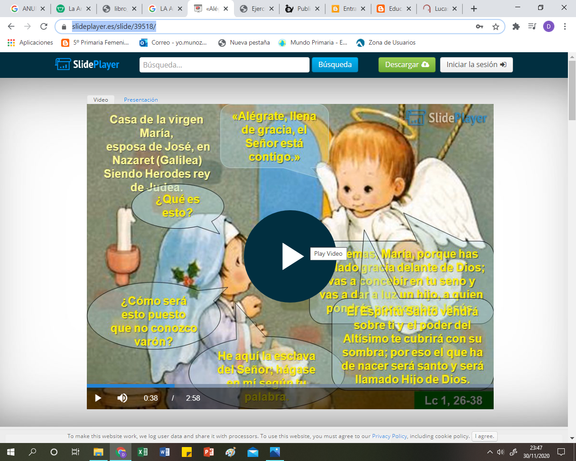
Task: Open Chrome in the taskbar
Action: 121,452
